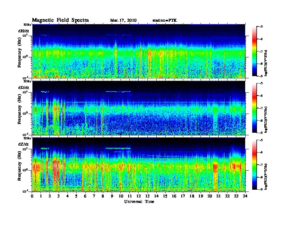Click hour tick label "8" on time axis
Screen dimensions: 292x225
[103, 196]
